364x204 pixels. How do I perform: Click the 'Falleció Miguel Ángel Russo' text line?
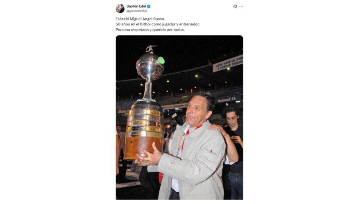pos(140,19)
